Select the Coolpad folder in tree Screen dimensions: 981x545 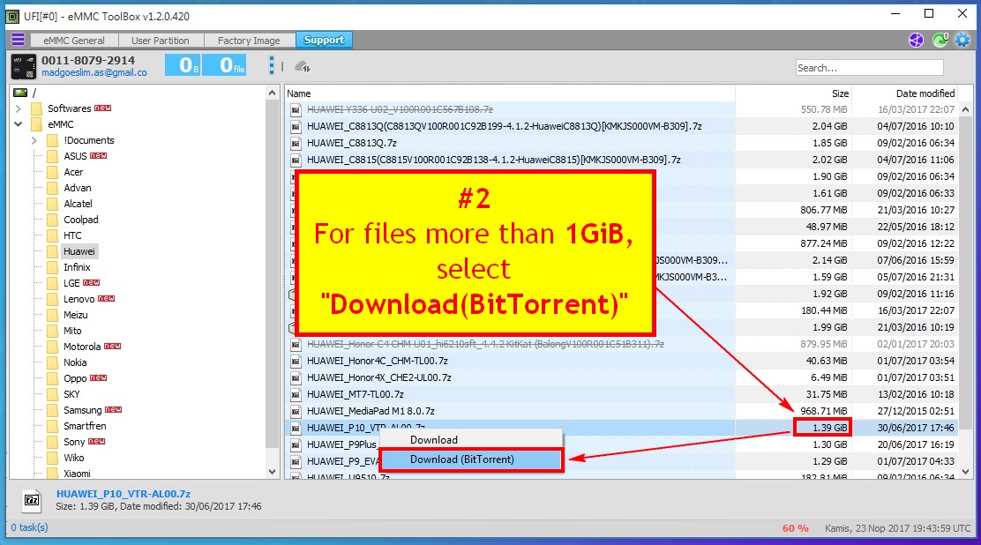coord(80,220)
